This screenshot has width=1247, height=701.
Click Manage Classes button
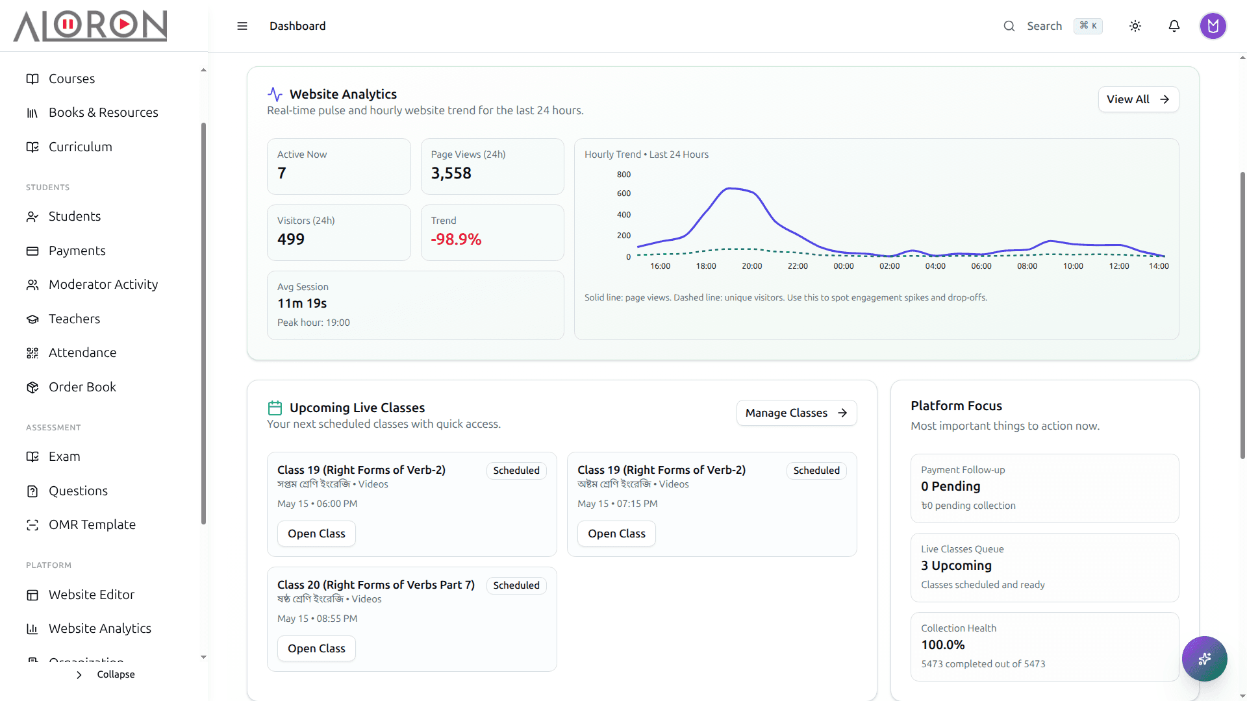(796, 413)
